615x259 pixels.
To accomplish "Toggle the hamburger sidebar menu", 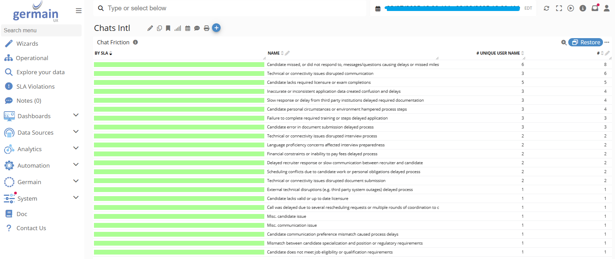I will coord(79,11).
